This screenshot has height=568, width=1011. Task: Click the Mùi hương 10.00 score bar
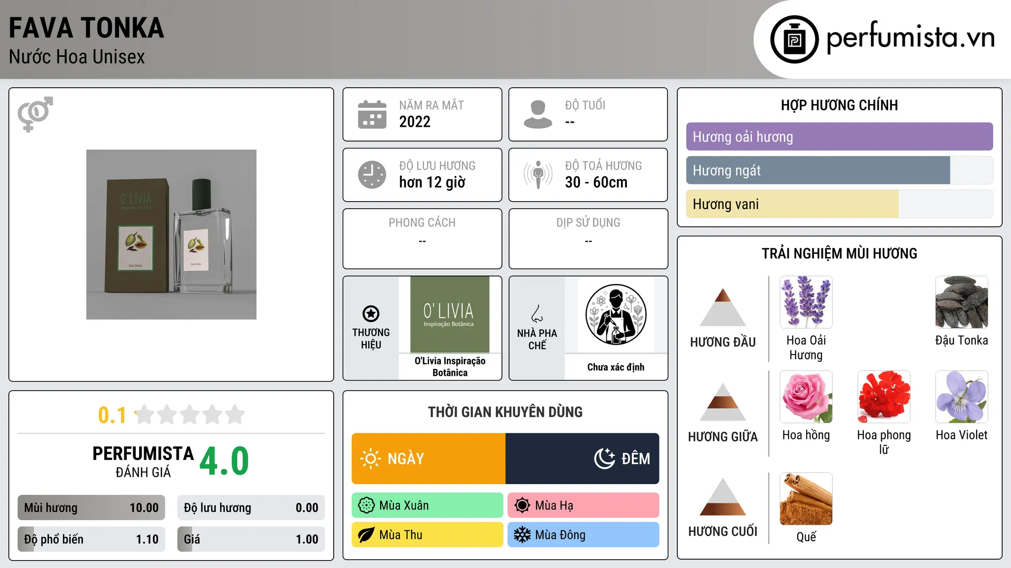click(91, 508)
